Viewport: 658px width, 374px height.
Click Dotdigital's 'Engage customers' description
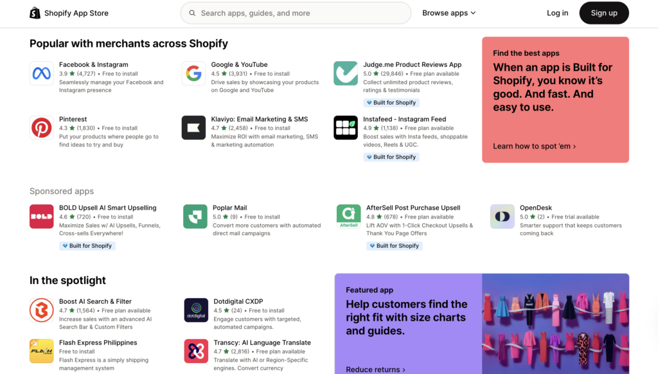[257, 323]
